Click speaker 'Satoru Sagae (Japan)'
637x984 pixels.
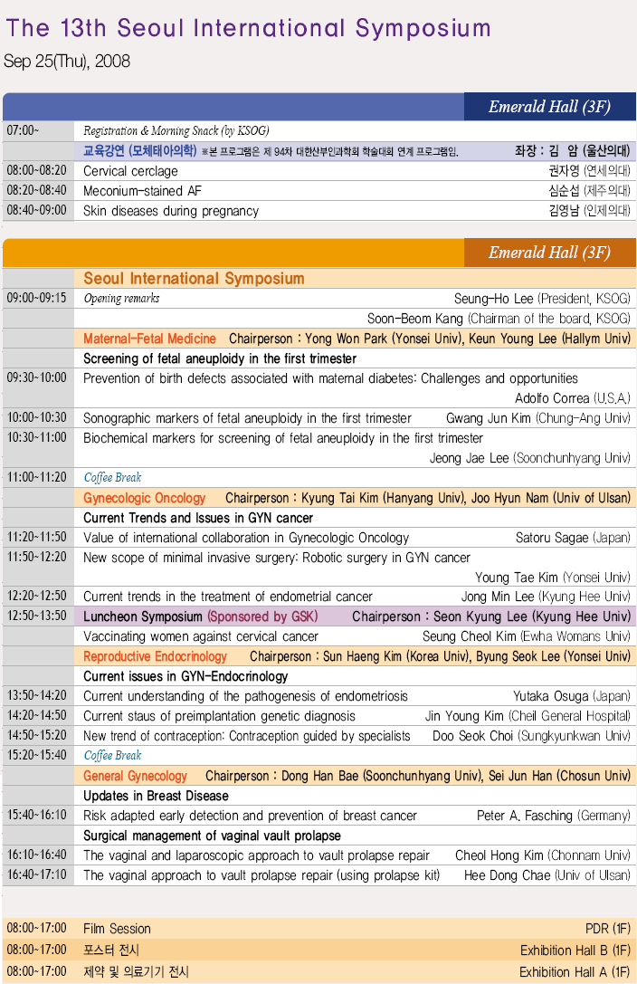pos(573,538)
